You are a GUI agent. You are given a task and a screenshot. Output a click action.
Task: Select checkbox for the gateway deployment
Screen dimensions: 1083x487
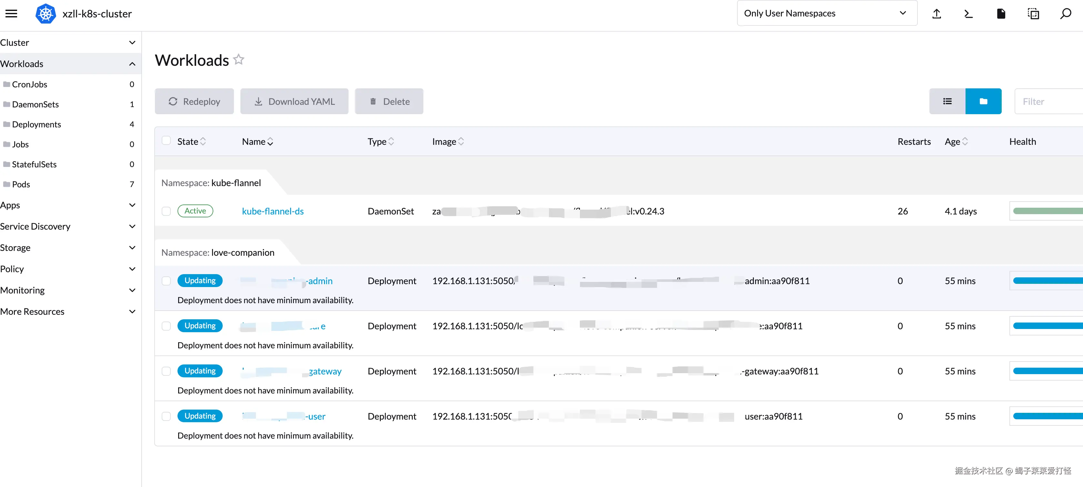(167, 371)
